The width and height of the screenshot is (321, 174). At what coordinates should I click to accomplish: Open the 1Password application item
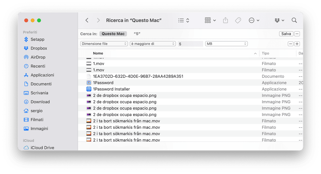click(x=103, y=83)
